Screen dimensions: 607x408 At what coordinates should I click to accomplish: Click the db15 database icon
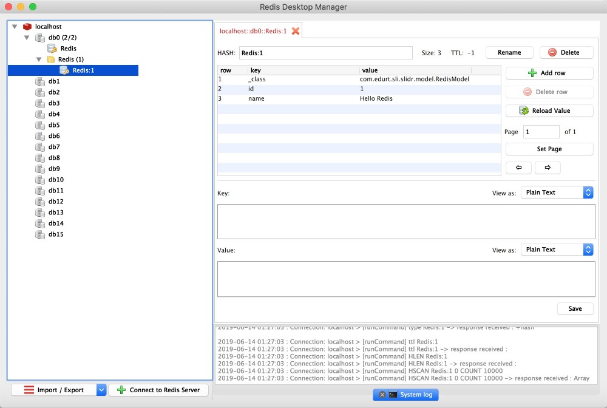(x=40, y=234)
